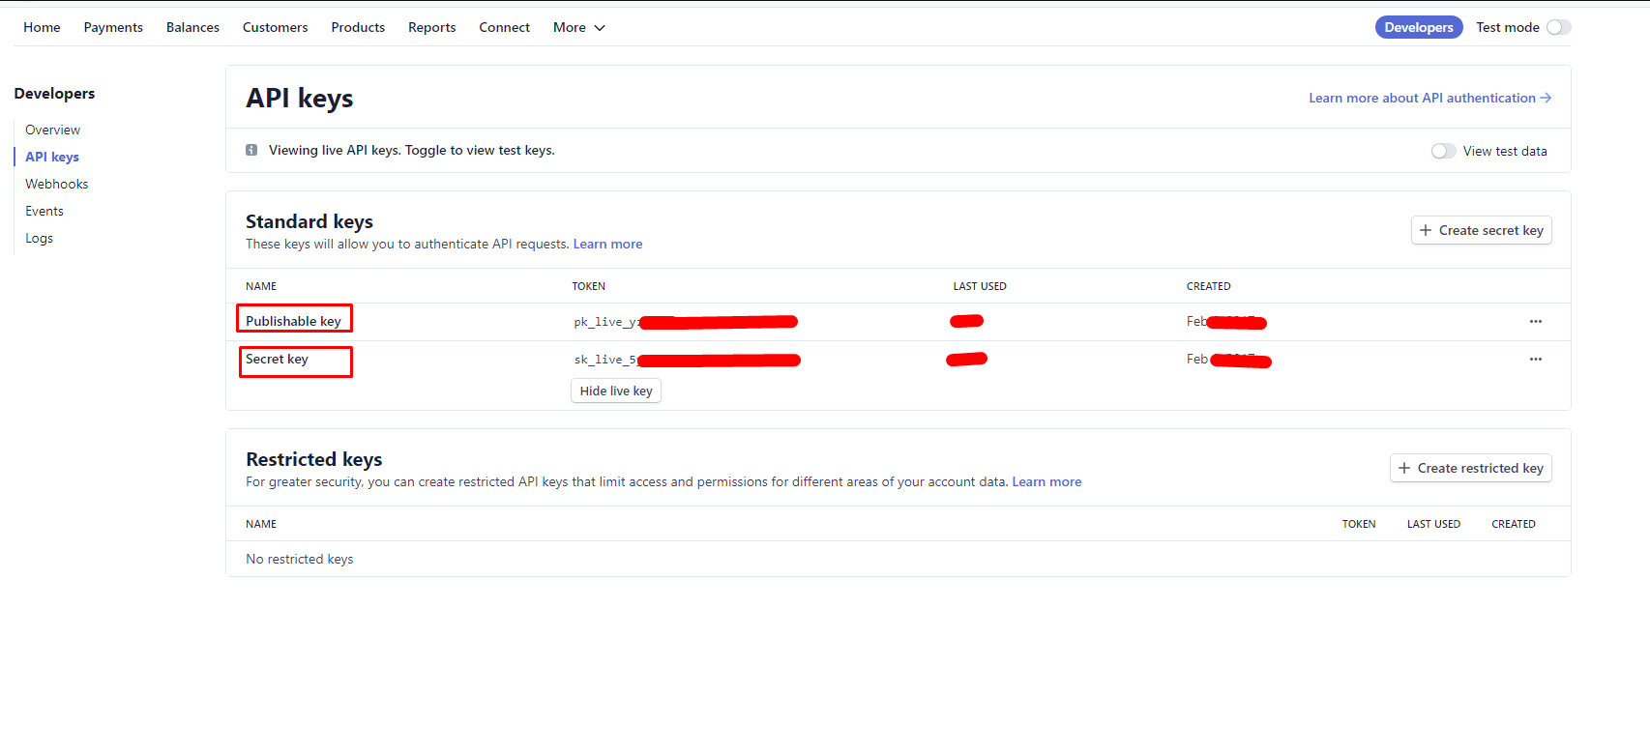Open the Customers section
This screenshot has height=753, width=1650.
tap(275, 27)
